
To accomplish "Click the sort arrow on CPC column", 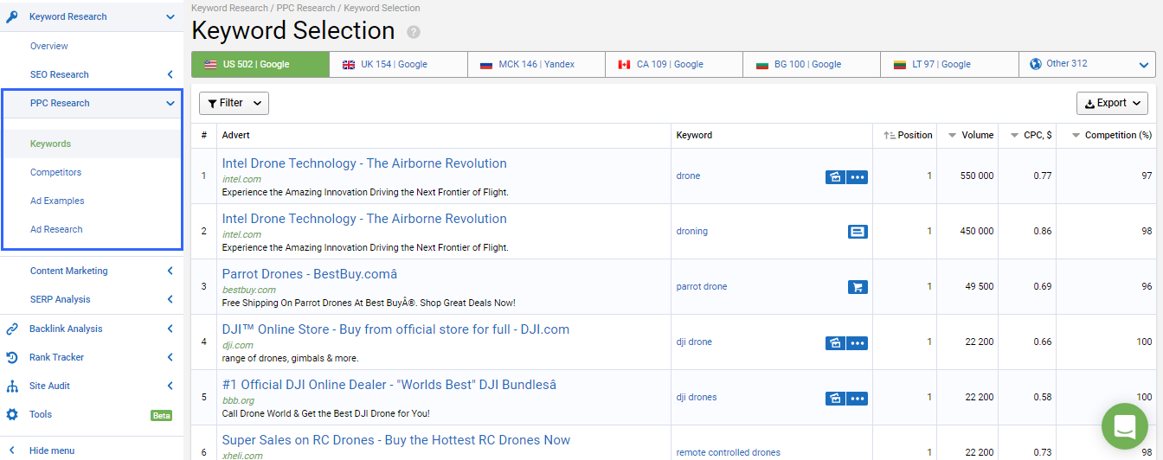I will coord(1014,136).
